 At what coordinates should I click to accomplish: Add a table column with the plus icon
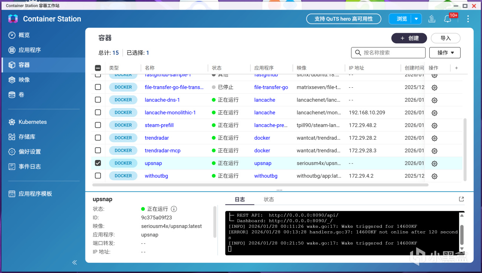[x=456, y=68]
